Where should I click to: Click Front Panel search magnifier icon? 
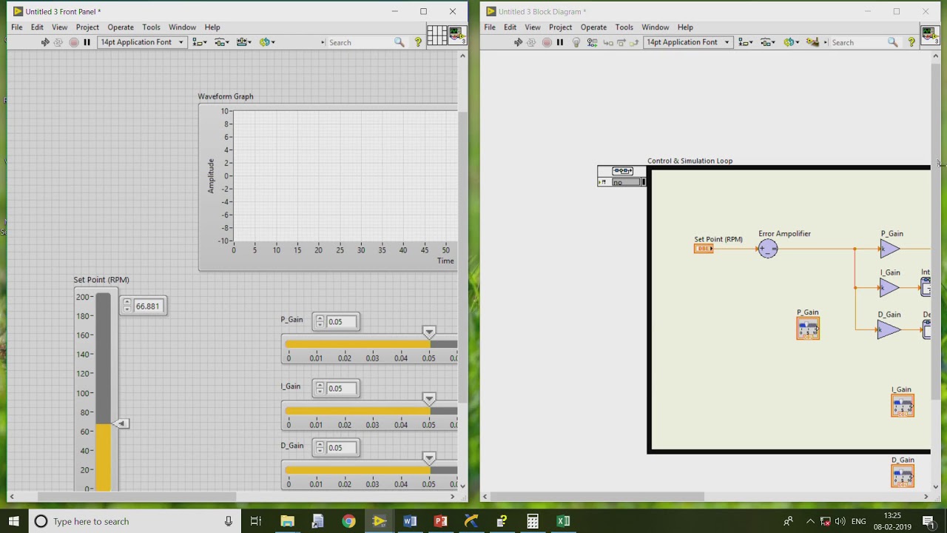(x=400, y=42)
